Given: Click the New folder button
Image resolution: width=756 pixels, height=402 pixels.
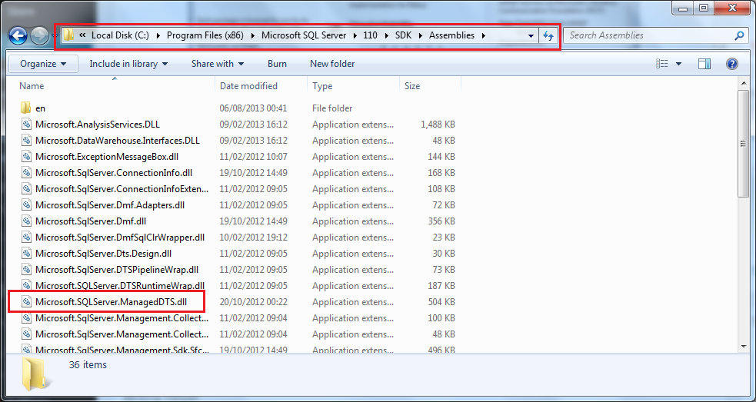Looking at the screenshot, I should pos(332,64).
